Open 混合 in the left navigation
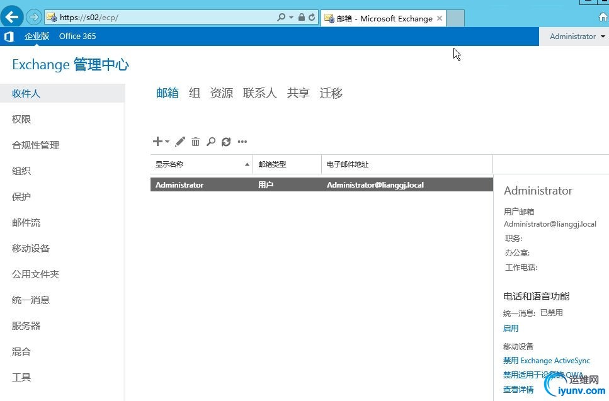The image size is (609, 401). (21, 352)
